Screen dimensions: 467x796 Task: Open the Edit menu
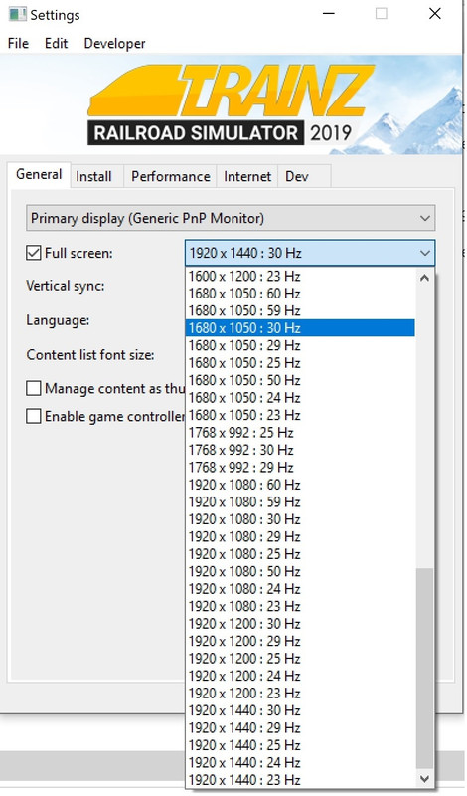click(56, 43)
